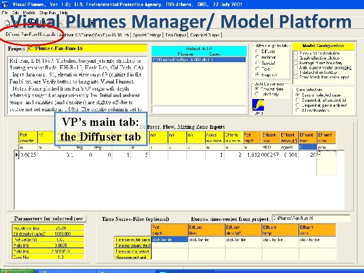Click the 1.012 port depth cell
This screenshot has width=364, height=273.
(252, 155)
